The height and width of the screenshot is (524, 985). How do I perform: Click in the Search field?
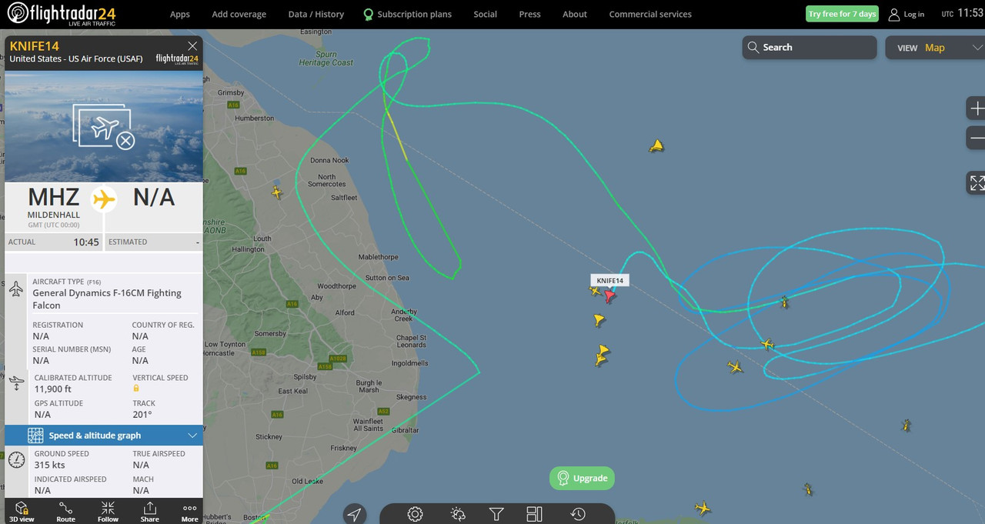click(810, 48)
